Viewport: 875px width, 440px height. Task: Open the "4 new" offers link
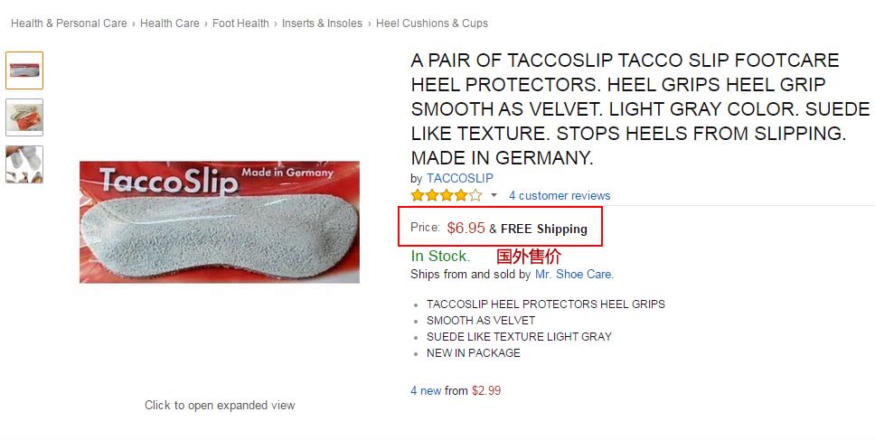[426, 391]
